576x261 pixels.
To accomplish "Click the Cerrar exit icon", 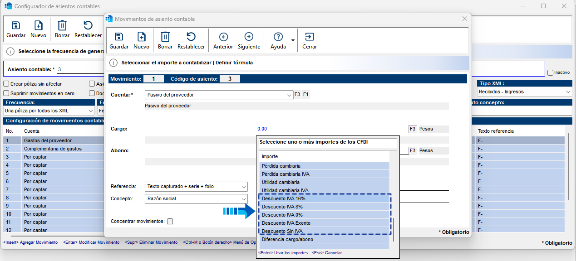I will pyautogui.click(x=310, y=37).
